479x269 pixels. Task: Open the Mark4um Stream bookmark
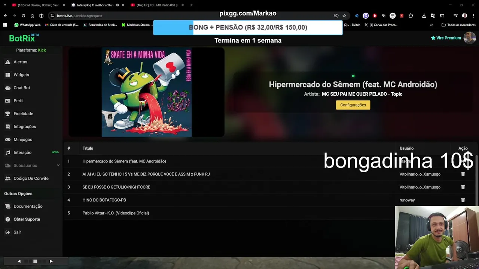pos(137,25)
